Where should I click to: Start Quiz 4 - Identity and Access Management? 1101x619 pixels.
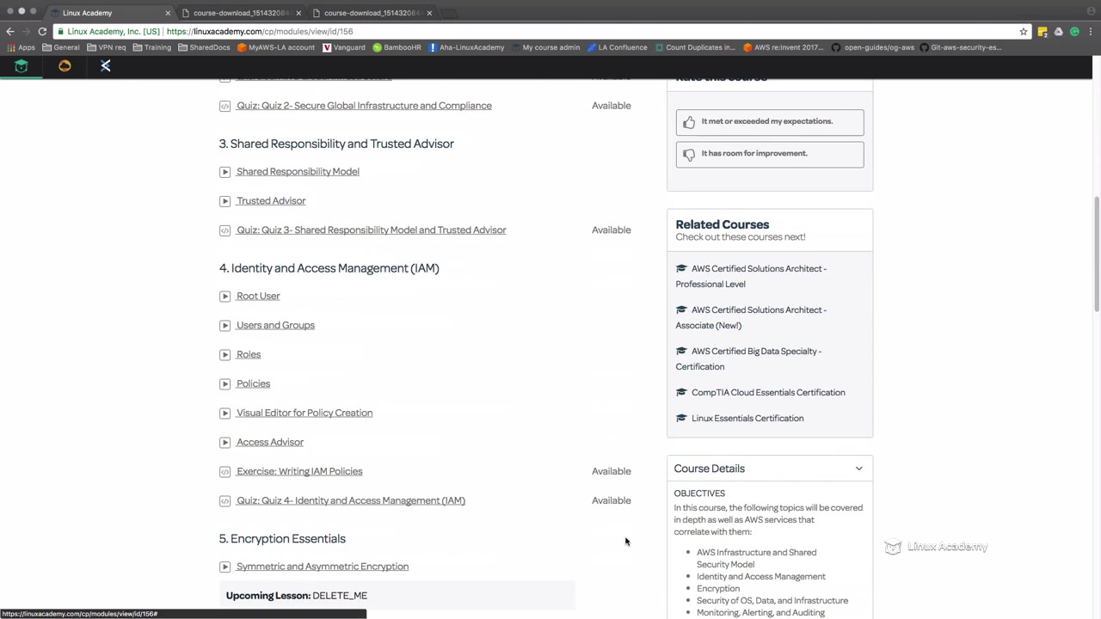351,500
